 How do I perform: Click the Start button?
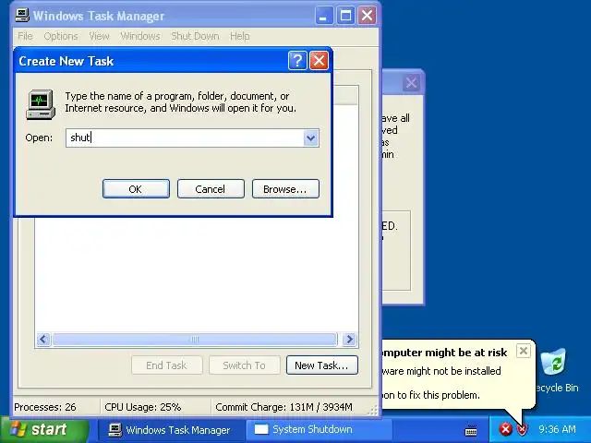click(x=44, y=429)
